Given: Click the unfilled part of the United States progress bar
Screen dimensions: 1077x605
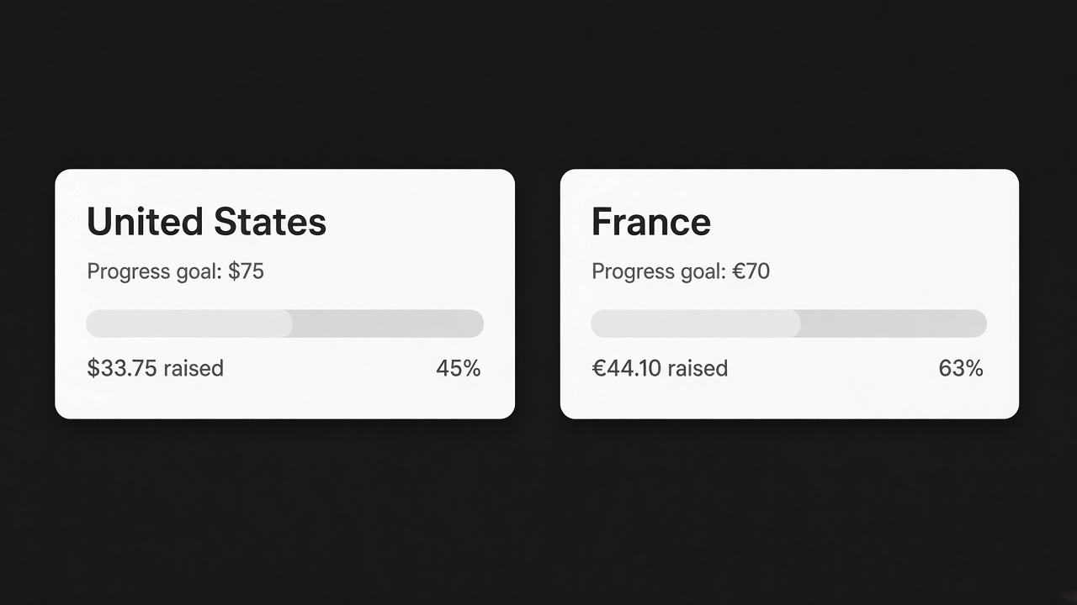Looking at the screenshot, I should (x=389, y=324).
